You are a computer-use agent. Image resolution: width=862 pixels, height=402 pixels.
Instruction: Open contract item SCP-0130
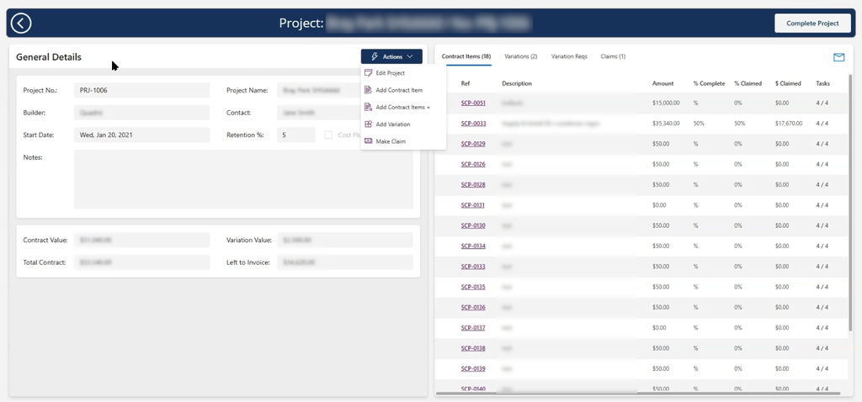pyautogui.click(x=473, y=225)
